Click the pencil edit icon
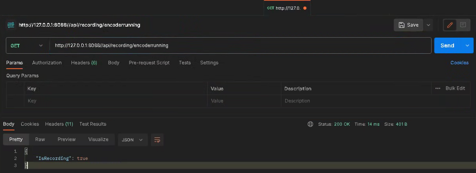The width and height of the screenshot is (476, 173). pos(450,25)
